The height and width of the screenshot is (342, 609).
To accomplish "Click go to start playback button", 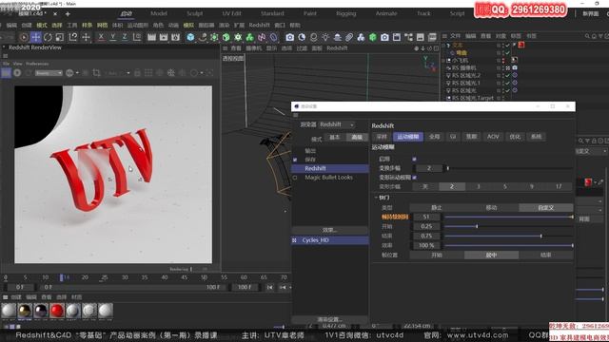I will click(x=269, y=287).
